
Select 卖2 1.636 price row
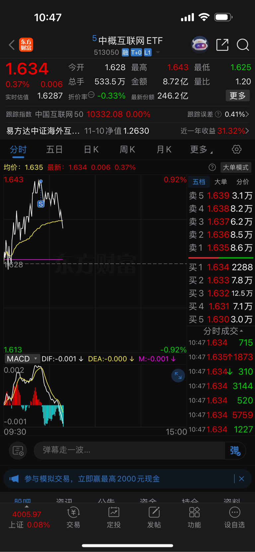click(220, 235)
